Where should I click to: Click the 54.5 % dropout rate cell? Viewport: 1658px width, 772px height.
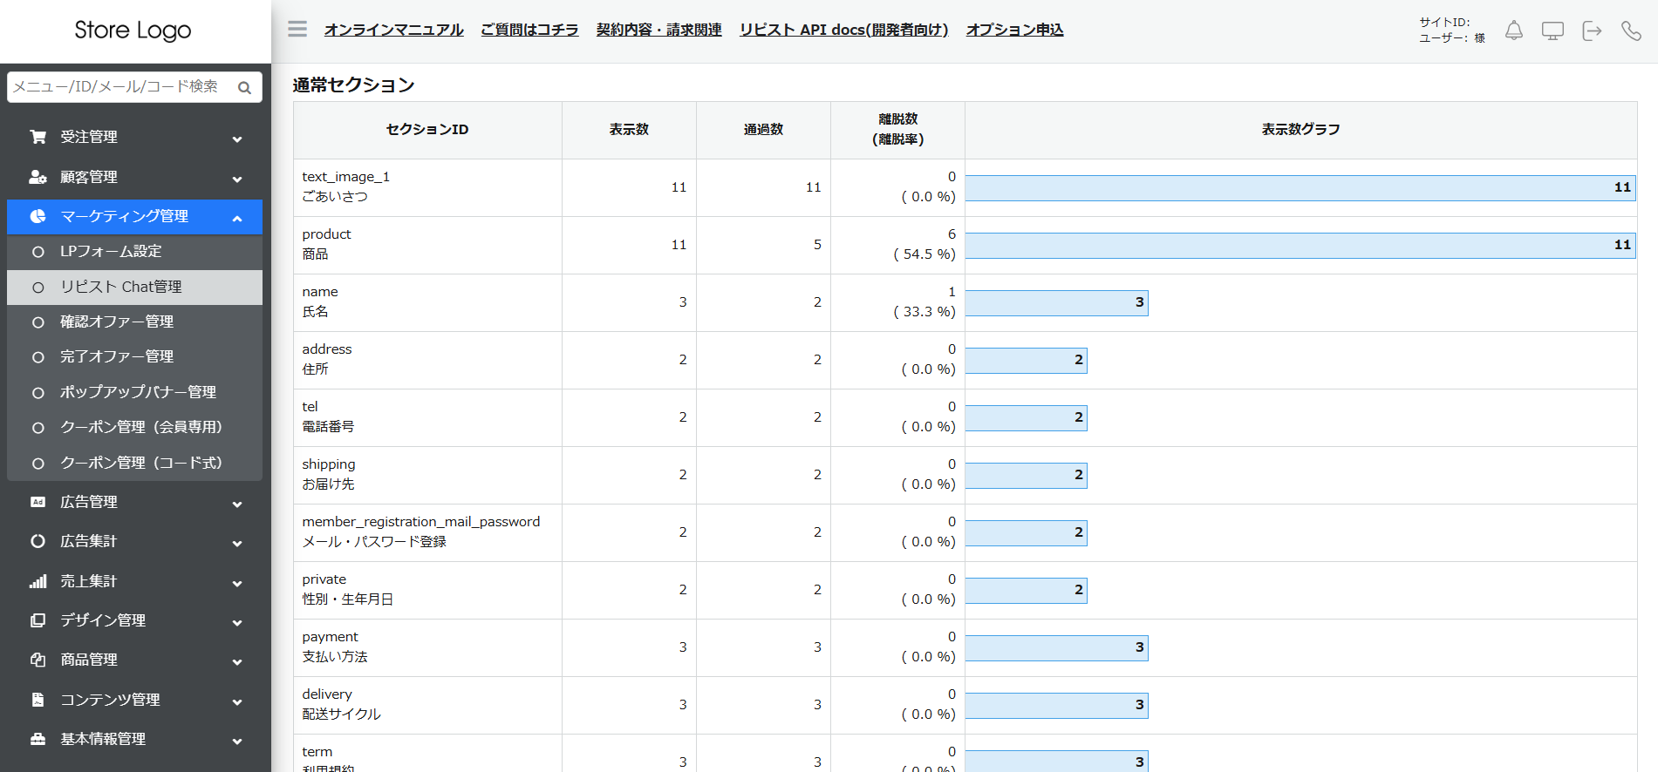[x=897, y=245]
